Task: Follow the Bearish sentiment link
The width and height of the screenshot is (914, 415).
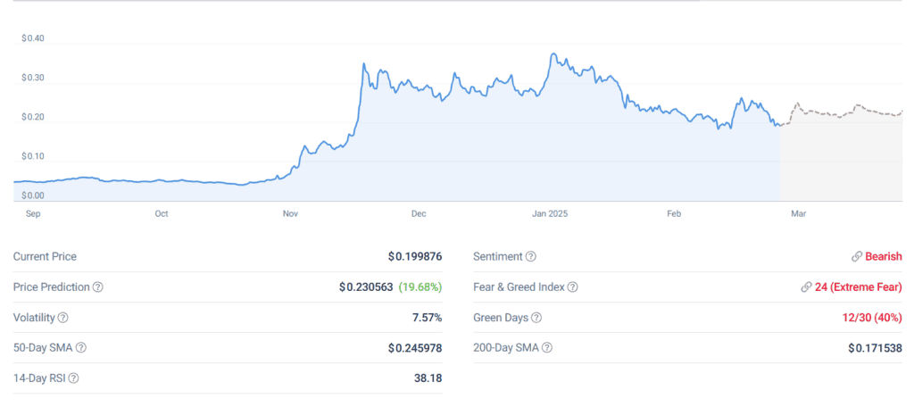Action: [884, 256]
